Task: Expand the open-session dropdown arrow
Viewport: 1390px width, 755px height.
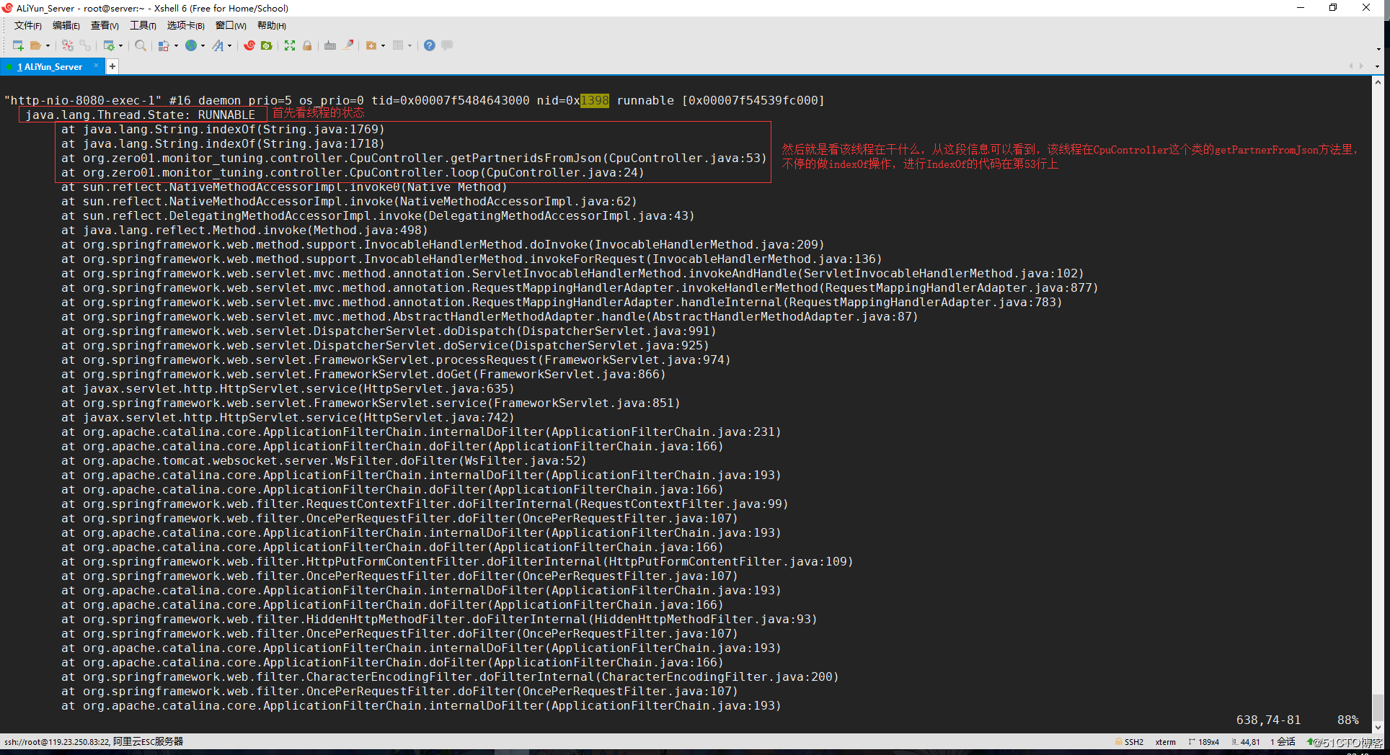Action: (48, 45)
